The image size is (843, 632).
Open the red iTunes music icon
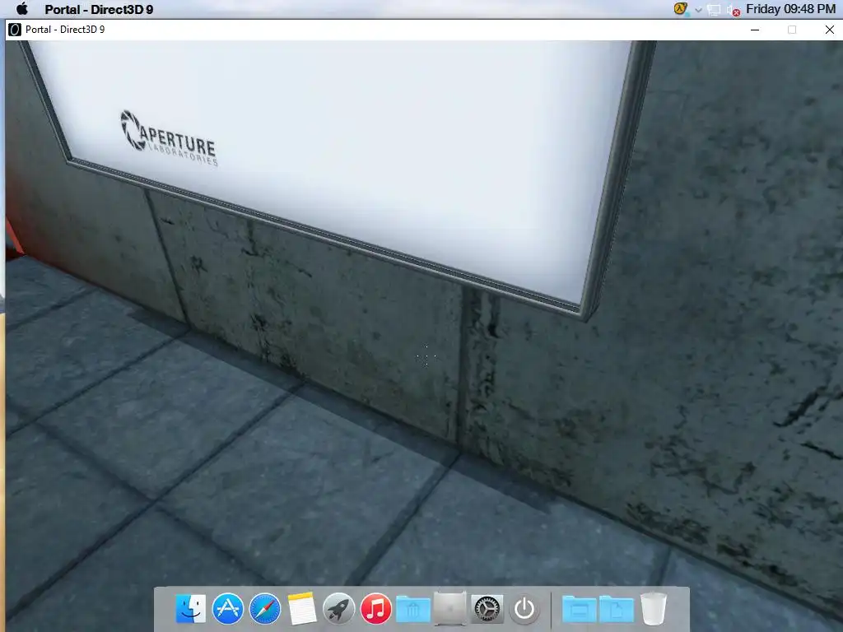point(375,609)
